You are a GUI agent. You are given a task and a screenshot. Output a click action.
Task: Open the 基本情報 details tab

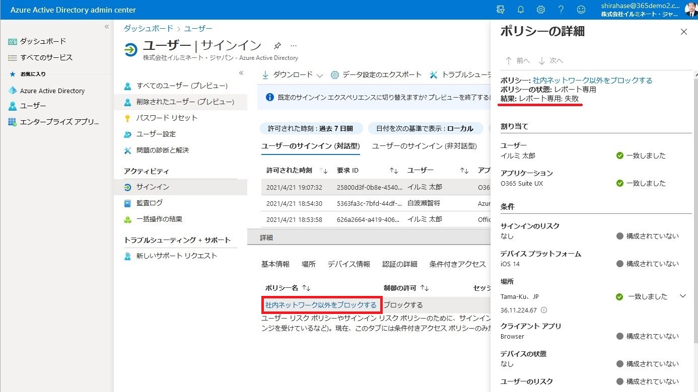tap(275, 264)
